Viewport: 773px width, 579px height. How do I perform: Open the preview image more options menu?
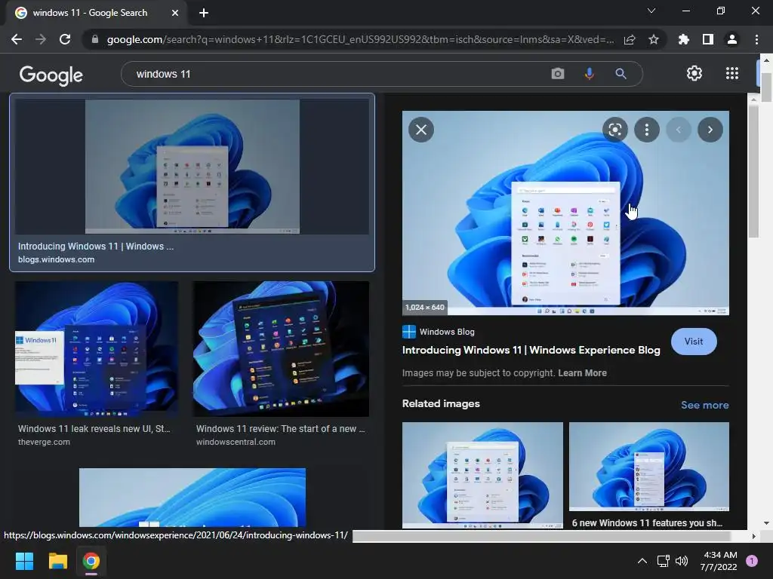pos(646,130)
